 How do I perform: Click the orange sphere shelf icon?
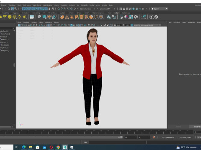(62, 17)
